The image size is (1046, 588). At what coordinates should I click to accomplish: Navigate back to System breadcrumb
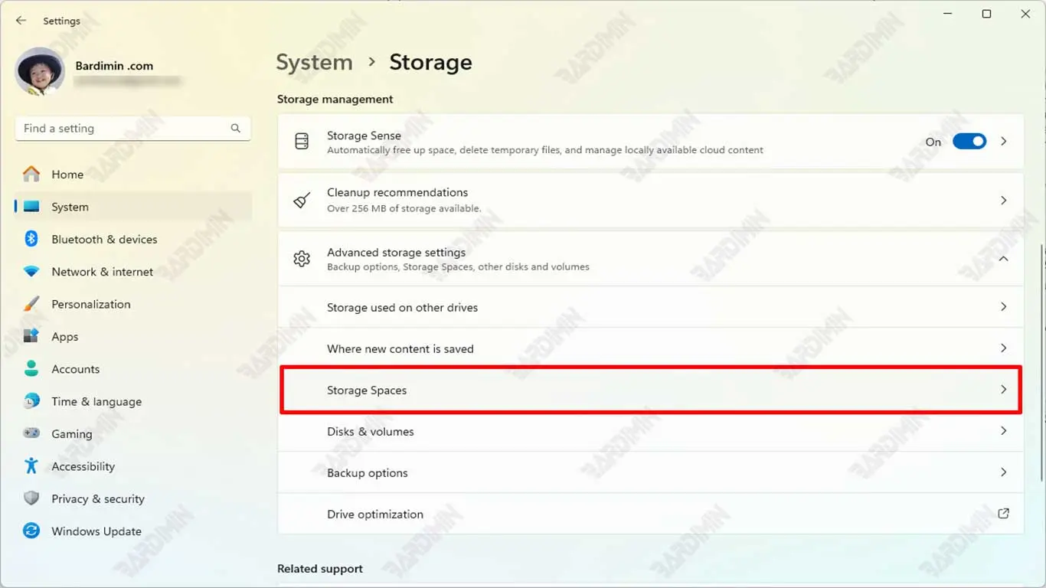(x=314, y=63)
